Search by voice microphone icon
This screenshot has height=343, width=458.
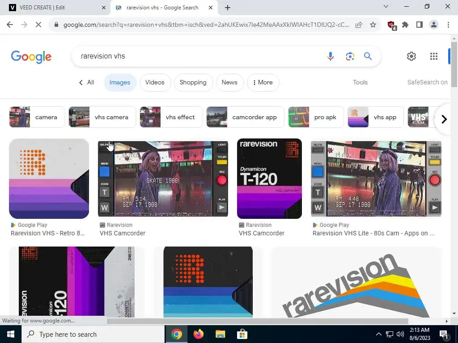(x=331, y=56)
